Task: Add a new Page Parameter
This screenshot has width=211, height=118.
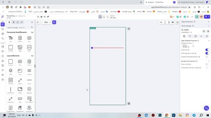Action: [209, 22]
